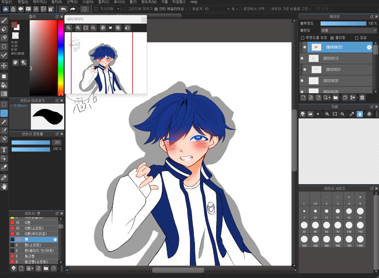Select the transparent color swatch
This screenshot has height=278, width=379.
click(x=15, y=35)
